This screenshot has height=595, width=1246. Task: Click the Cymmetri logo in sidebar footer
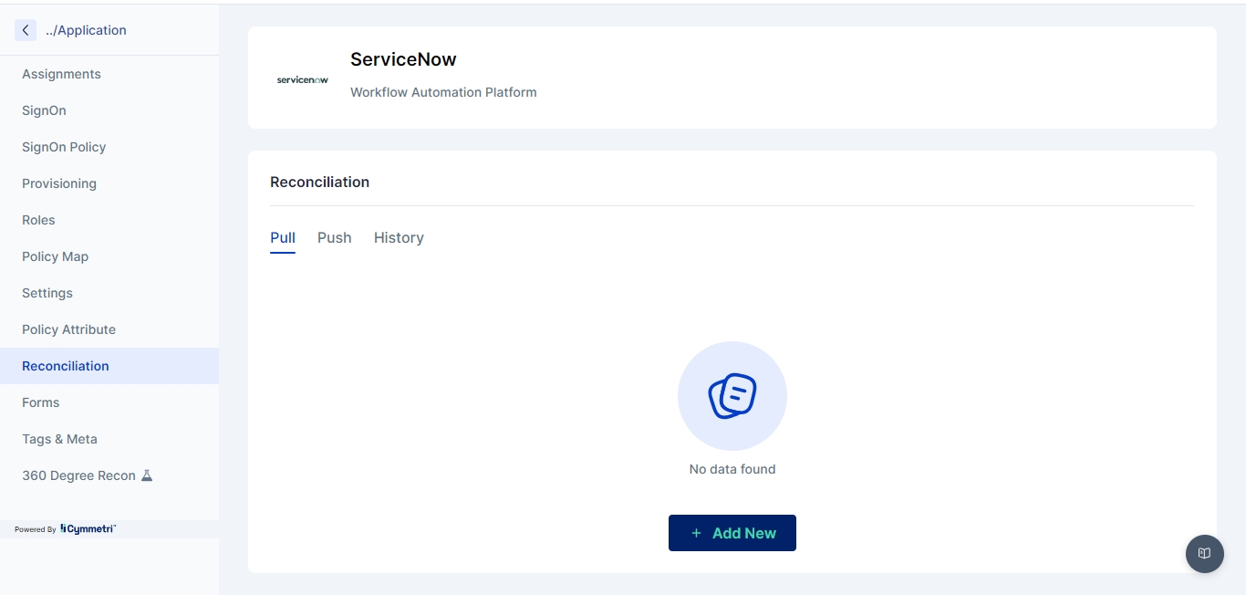pyautogui.click(x=88, y=528)
